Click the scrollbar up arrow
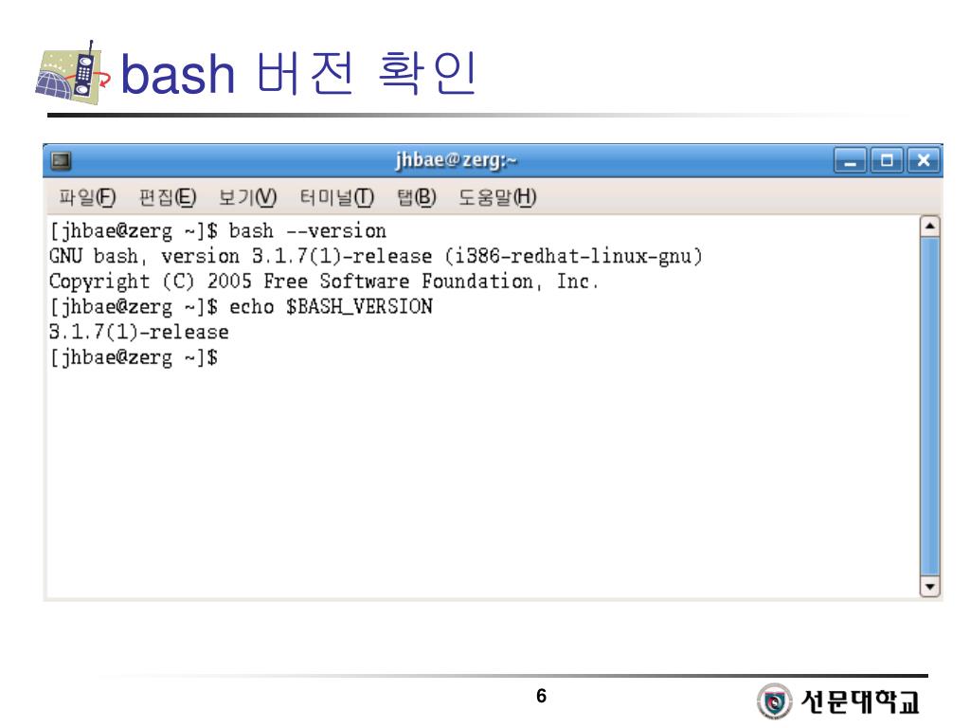Image resolution: width=970 pixels, height=728 pixels. click(930, 227)
